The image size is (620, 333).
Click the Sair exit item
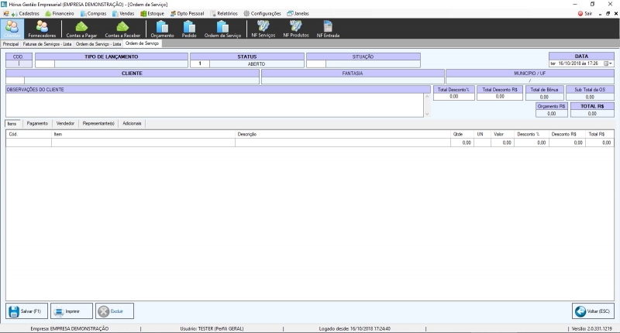click(x=585, y=13)
